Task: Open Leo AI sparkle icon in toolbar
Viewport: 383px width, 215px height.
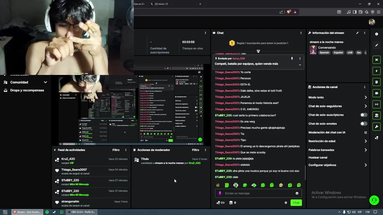Action: point(367,12)
